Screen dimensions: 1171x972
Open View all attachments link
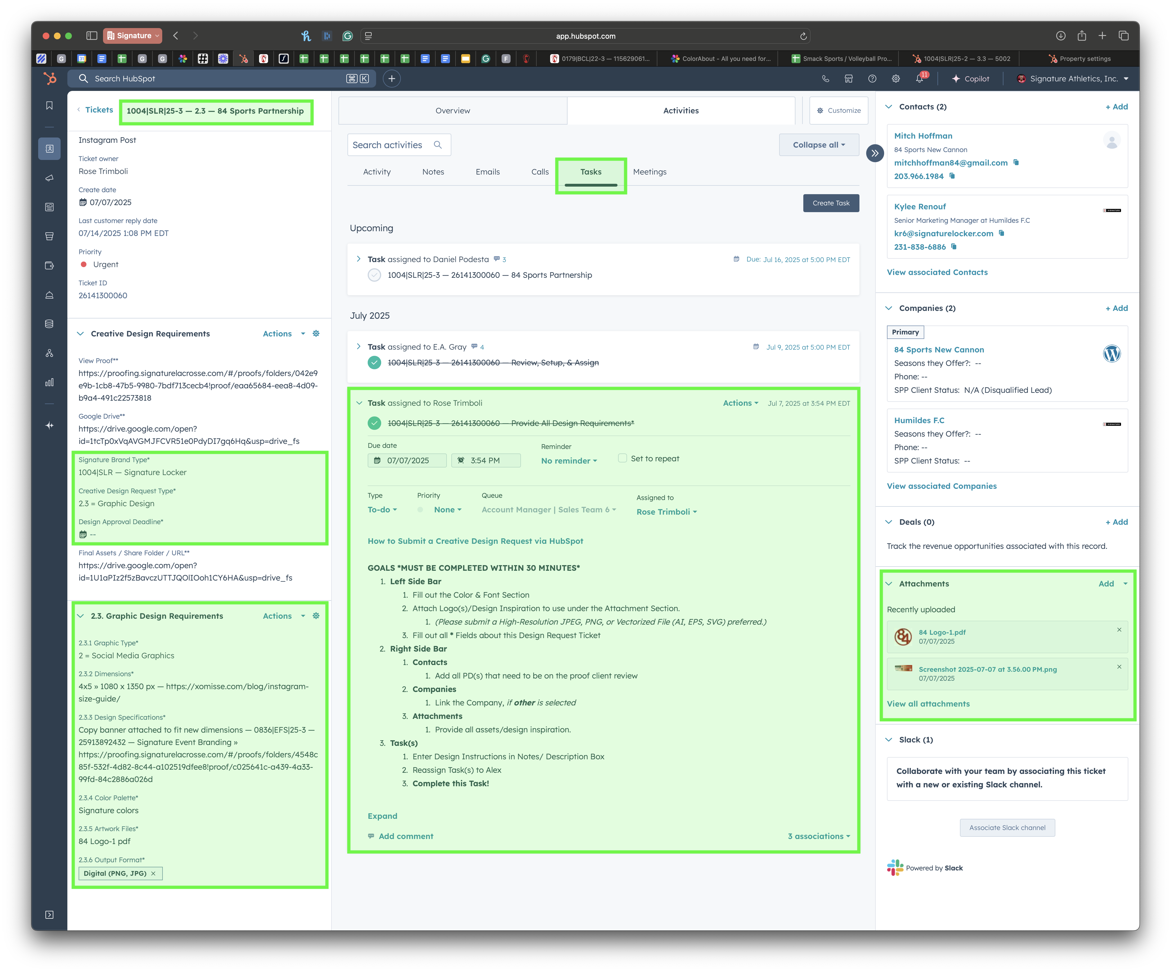(x=928, y=704)
